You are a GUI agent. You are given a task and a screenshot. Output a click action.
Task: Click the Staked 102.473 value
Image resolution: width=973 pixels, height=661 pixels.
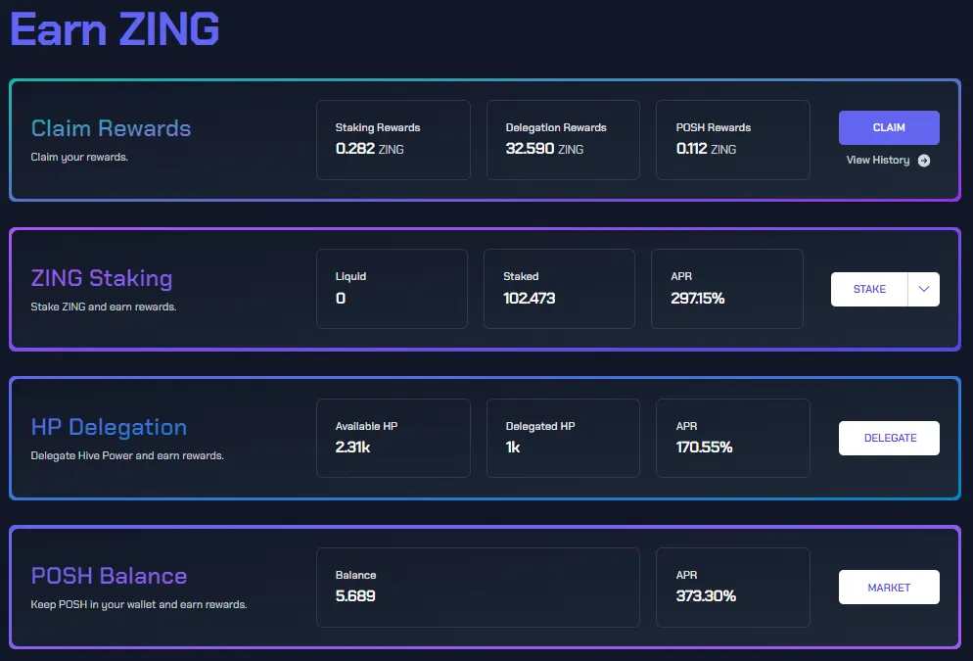530,299
